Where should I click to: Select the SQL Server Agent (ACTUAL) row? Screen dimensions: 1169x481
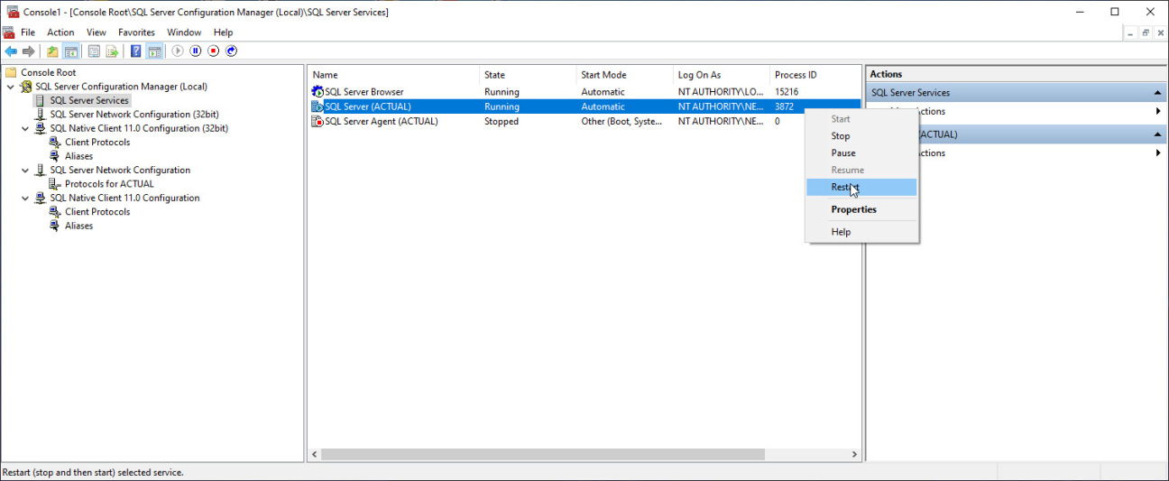click(381, 121)
